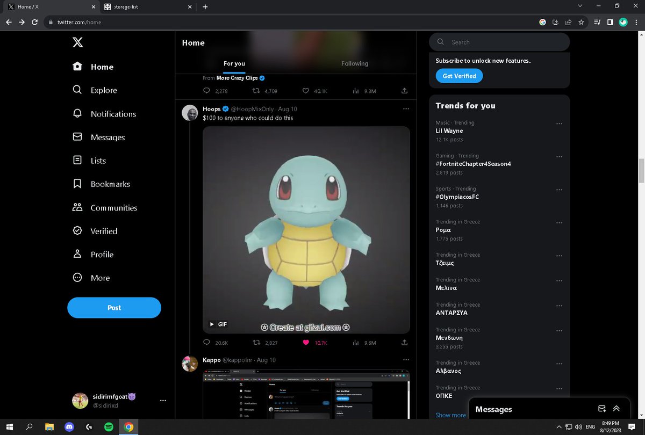Open Discord from the taskbar

pyautogui.click(x=68, y=427)
